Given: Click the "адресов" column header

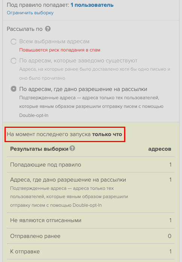Looking at the screenshot, I should click(x=160, y=149).
